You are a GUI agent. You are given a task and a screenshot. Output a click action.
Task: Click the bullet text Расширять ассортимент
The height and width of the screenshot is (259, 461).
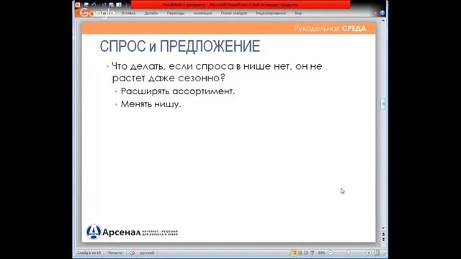178,91
